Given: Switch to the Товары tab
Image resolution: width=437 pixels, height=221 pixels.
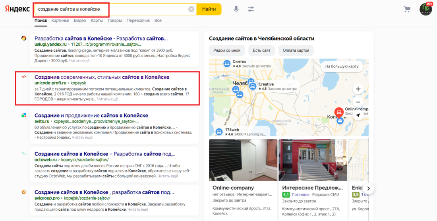Looking at the screenshot, I should (x=114, y=21).
